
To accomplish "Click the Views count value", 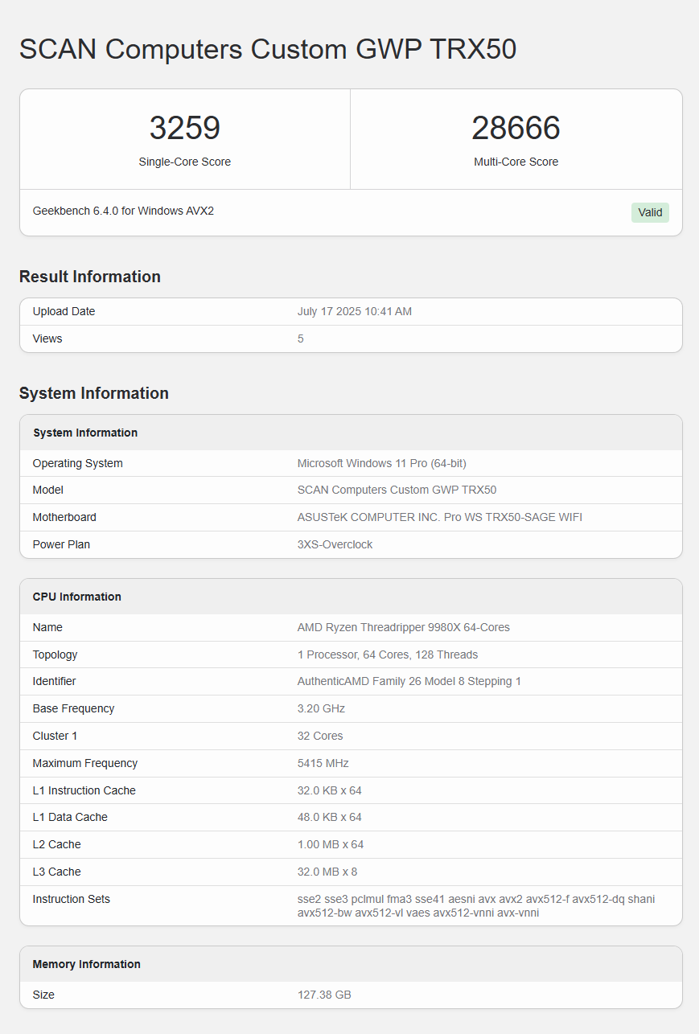I will [301, 339].
